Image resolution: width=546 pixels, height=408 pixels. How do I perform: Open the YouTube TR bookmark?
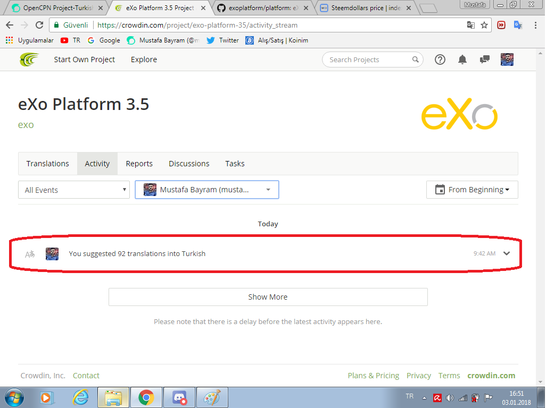[x=70, y=40]
